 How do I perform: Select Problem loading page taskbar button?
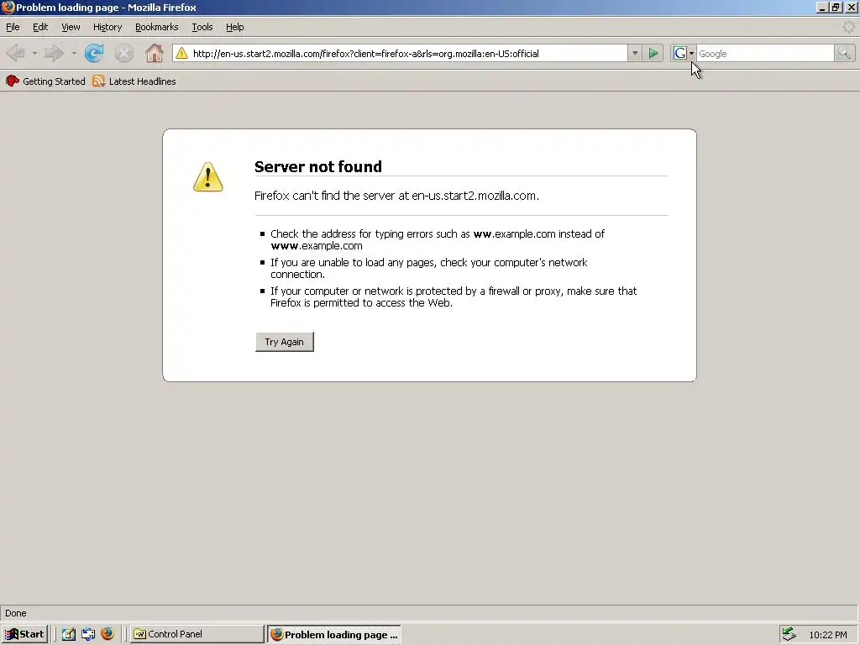[x=334, y=634]
